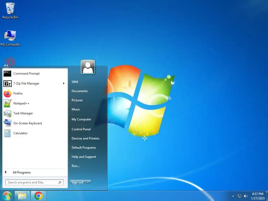Open Windows Explorer from taskbar
Image resolution: width=268 pixels, height=201 pixels.
click(22, 196)
